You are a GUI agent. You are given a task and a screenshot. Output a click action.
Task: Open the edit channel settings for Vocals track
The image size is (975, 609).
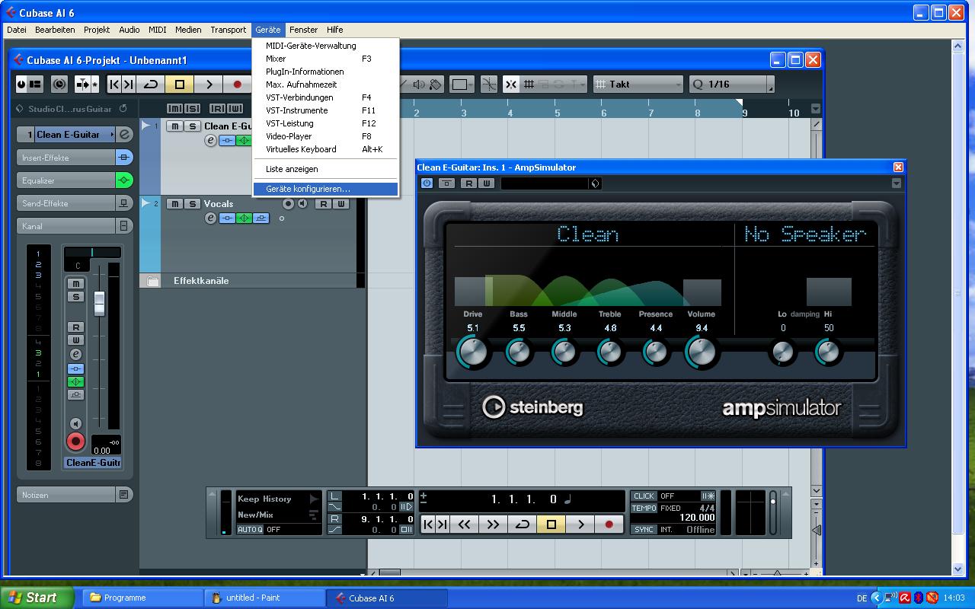tap(211, 218)
